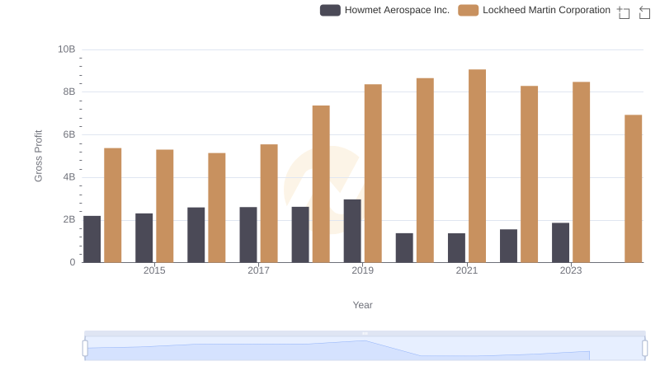660x380 pixels.
Task: Click the 2019 x-axis label
Action: point(363,270)
